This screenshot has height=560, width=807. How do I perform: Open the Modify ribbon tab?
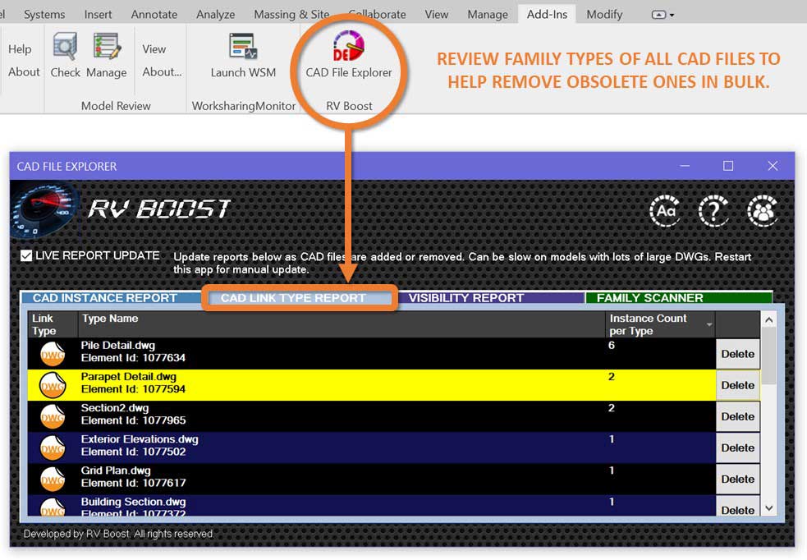pos(604,15)
